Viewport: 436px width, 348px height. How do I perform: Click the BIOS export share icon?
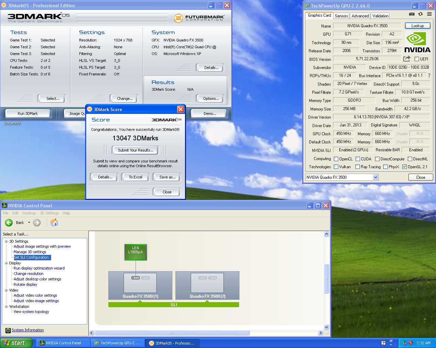click(407, 59)
